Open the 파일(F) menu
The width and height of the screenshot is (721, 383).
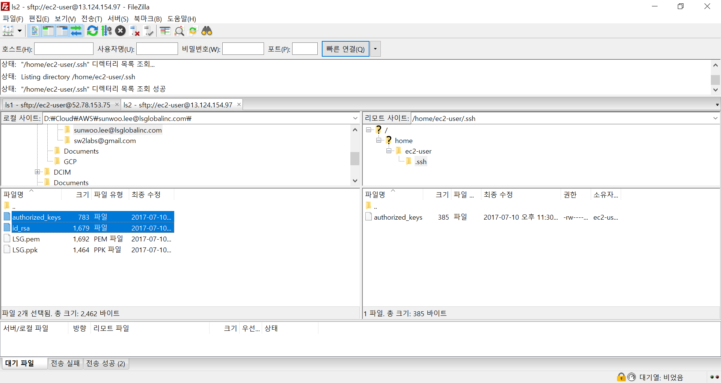pyautogui.click(x=13, y=19)
